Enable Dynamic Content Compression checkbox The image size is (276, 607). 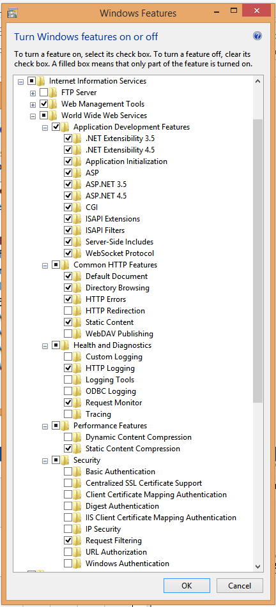68,437
